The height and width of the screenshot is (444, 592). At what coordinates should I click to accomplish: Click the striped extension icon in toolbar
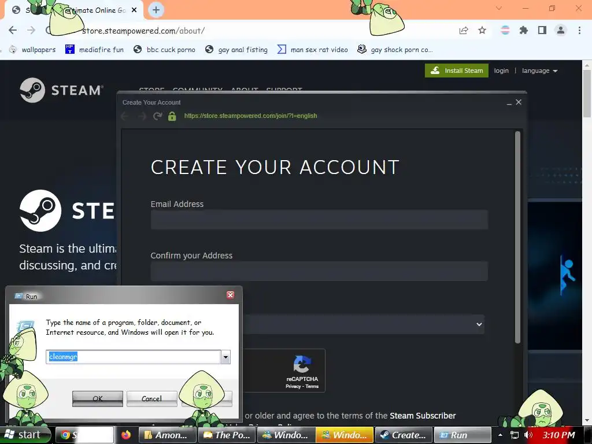[505, 30]
